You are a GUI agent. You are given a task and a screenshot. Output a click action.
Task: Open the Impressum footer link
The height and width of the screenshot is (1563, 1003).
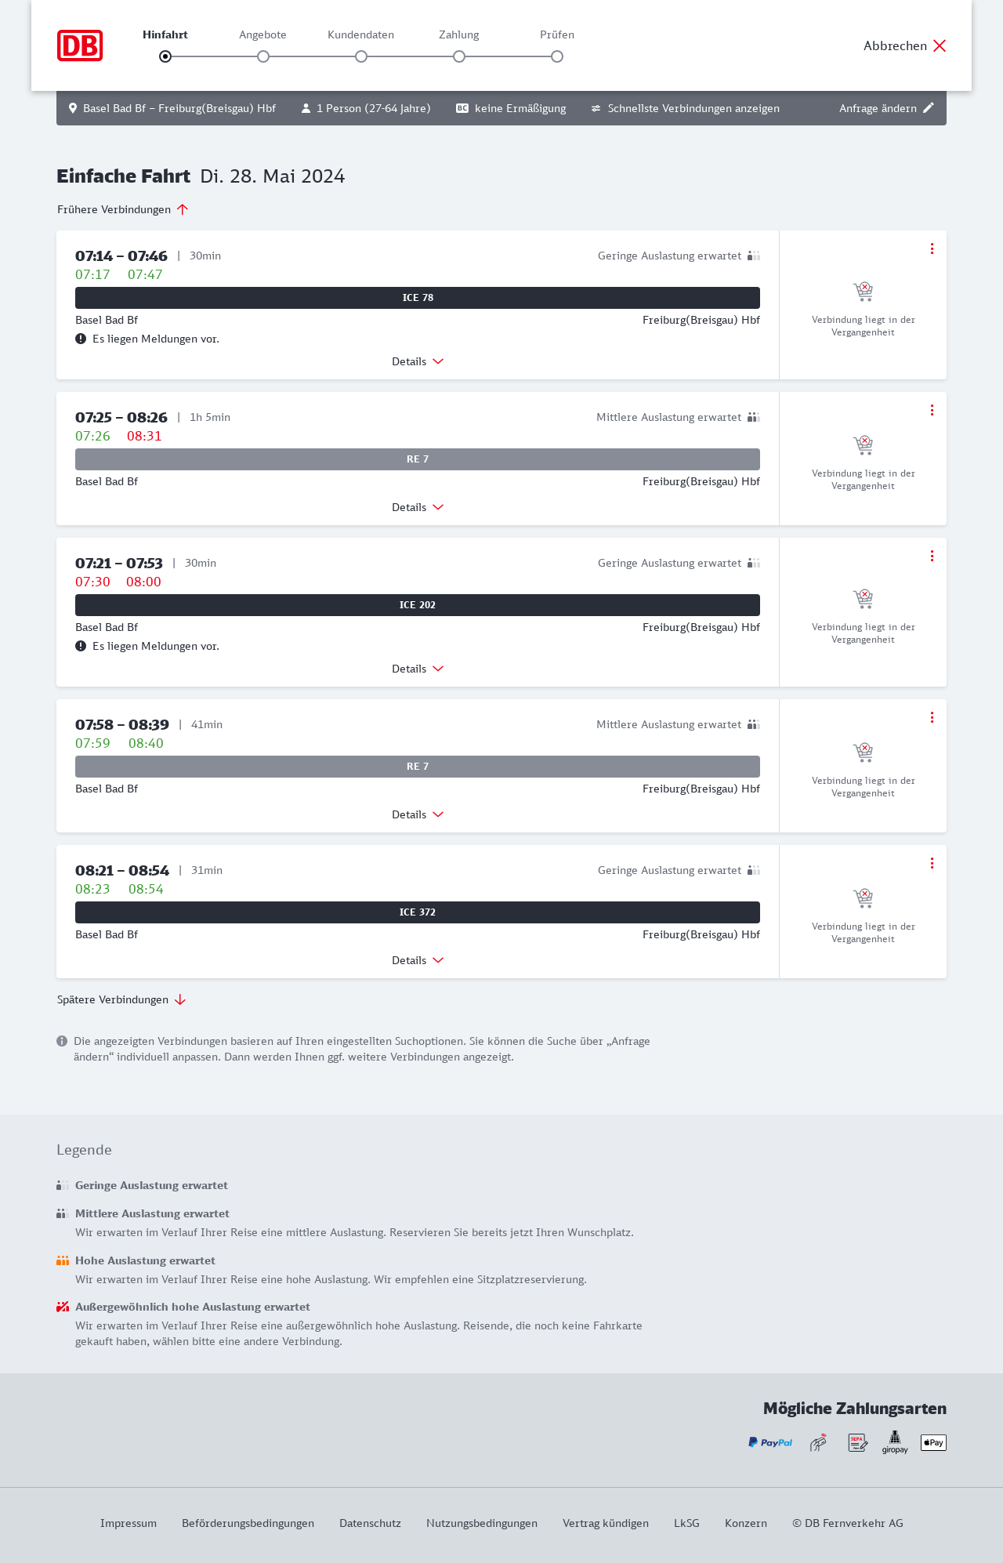click(x=129, y=1523)
